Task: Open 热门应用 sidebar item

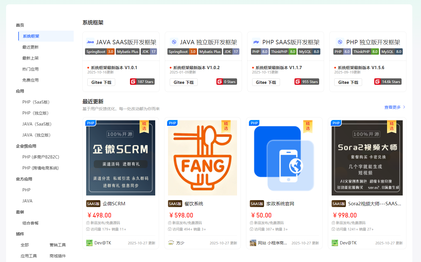Action: pos(30,69)
